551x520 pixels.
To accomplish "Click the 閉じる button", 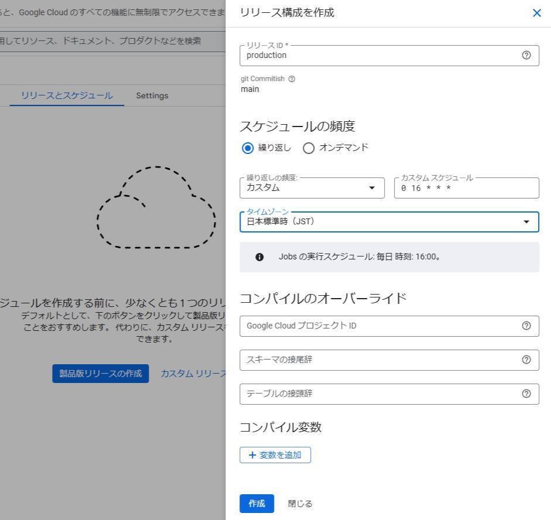I will tap(300, 504).
